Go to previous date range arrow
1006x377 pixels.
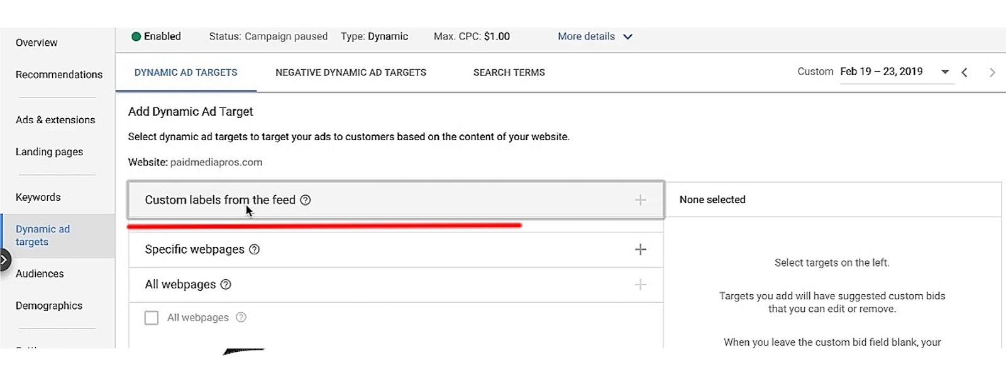(965, 72)
